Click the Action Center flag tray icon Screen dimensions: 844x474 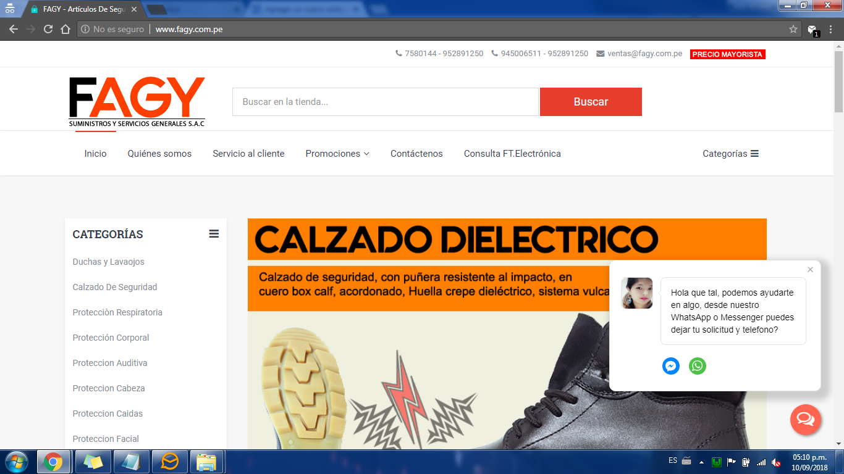[732, 462]
